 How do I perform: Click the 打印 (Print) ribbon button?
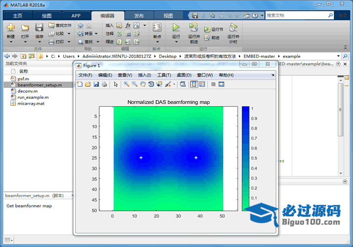56,41
